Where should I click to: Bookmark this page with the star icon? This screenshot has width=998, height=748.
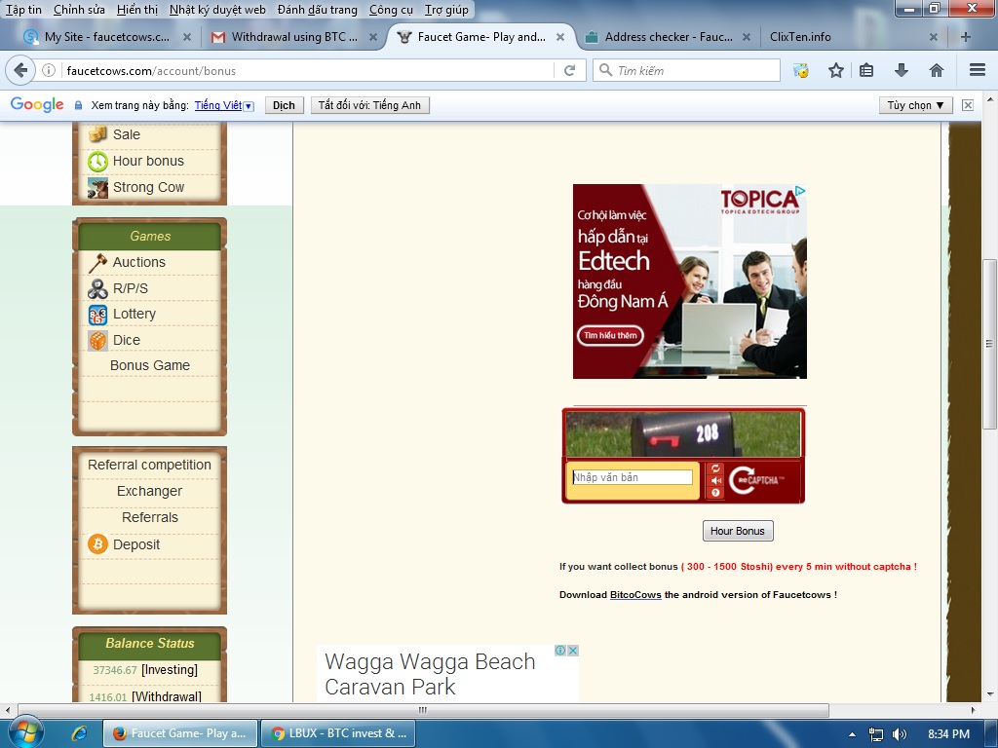(x=835, y=70)
